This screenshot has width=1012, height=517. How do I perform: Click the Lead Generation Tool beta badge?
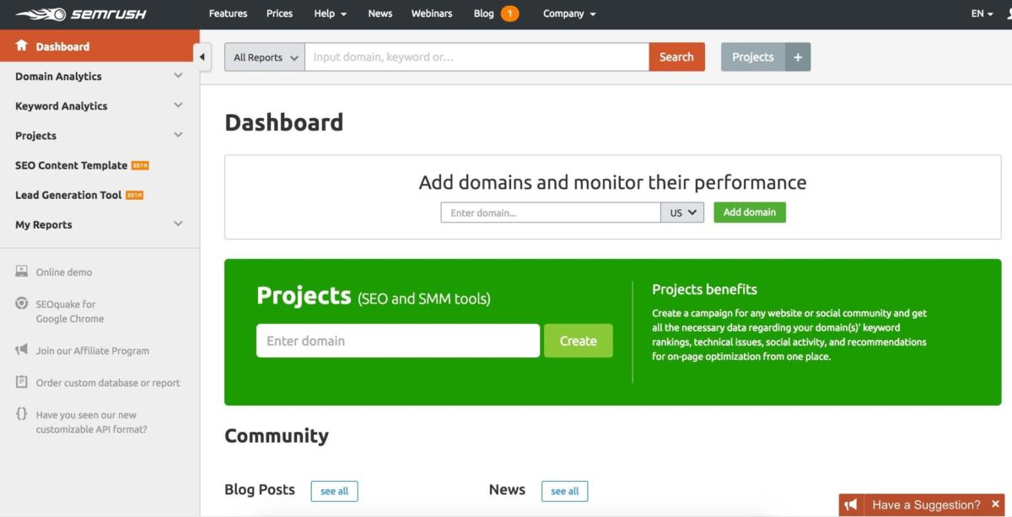click(134, 195)
